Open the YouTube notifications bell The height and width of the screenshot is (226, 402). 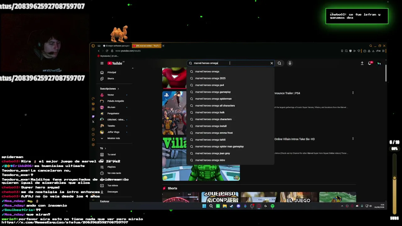pos(370,63)
